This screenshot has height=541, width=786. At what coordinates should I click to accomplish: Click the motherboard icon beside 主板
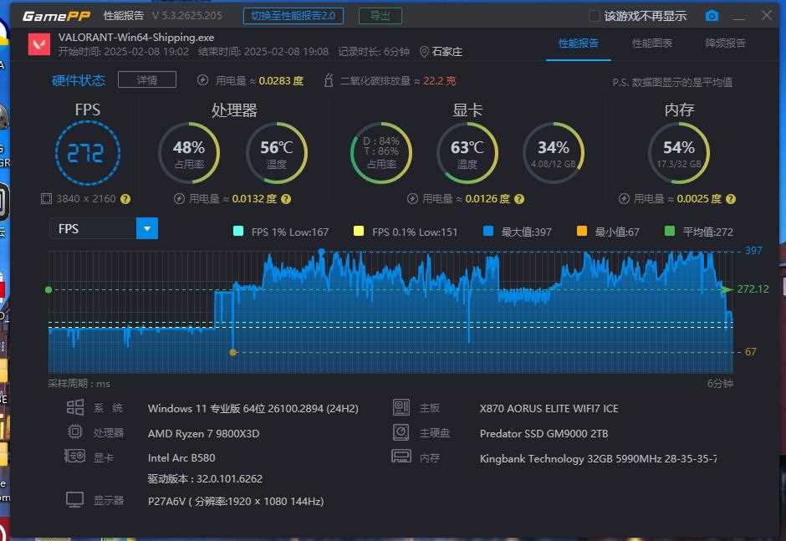click(401, 407)
